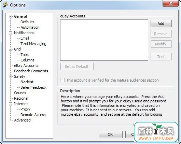Open the Regional settings page
Screen dimensions: 181x144
click(21, 98)
